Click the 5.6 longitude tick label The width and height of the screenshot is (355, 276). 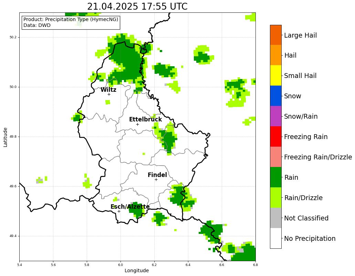point(53,265)
